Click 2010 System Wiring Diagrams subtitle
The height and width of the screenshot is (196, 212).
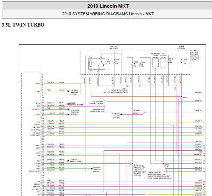click(x=108, y=14)
